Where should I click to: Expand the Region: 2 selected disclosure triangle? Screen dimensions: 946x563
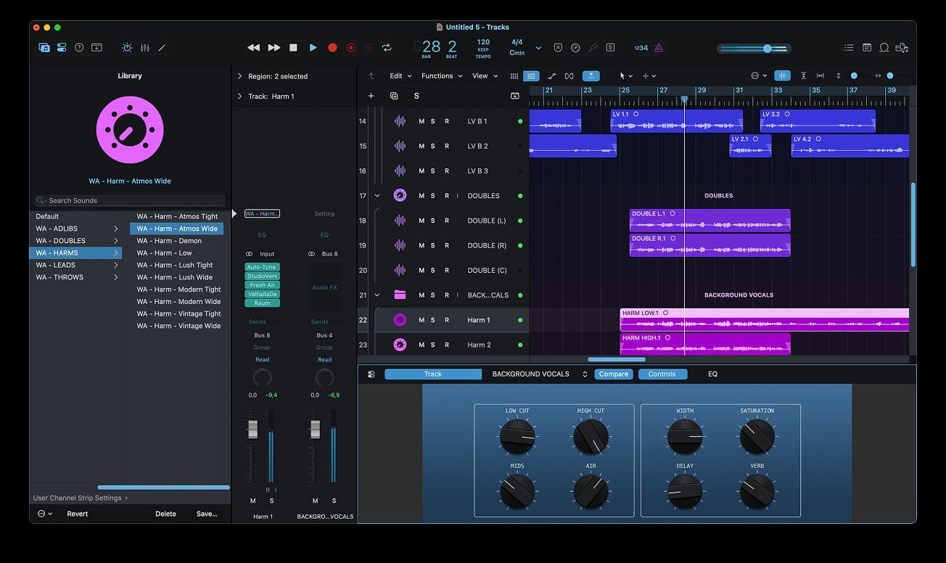(x=239, y=76)
